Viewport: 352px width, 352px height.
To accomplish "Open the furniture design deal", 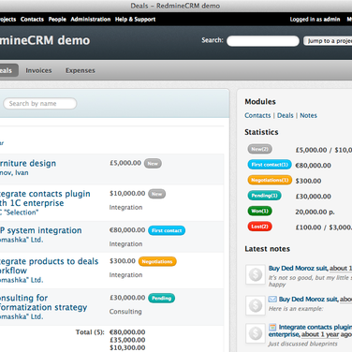I will tap(28, 163).
